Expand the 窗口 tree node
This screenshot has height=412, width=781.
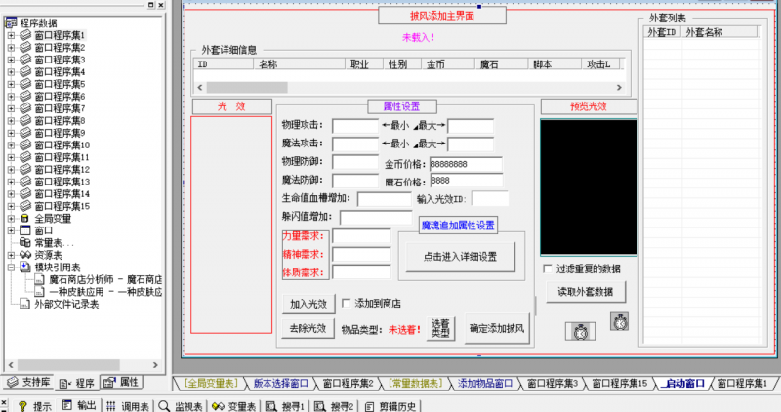[11, 230]
